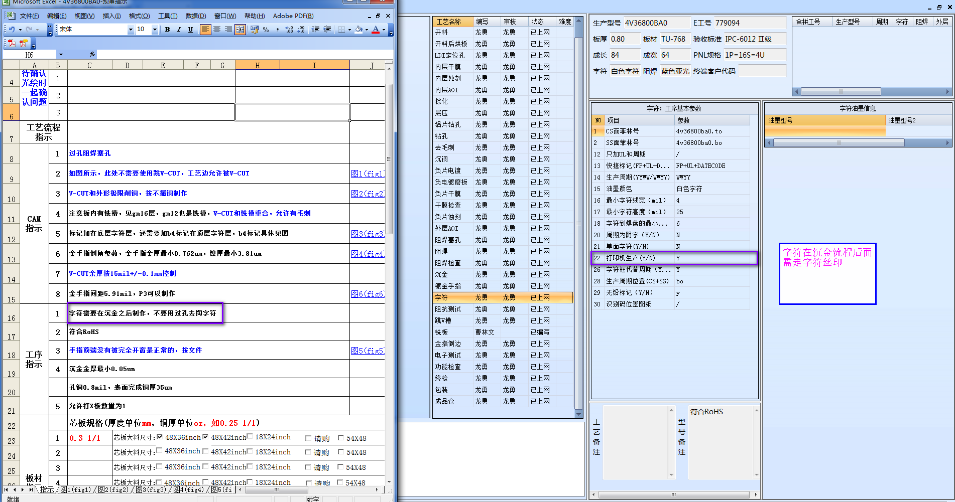Click the Merge and Center icon
The height and width of the screenshot is (502, 955).
click(241, 30)
